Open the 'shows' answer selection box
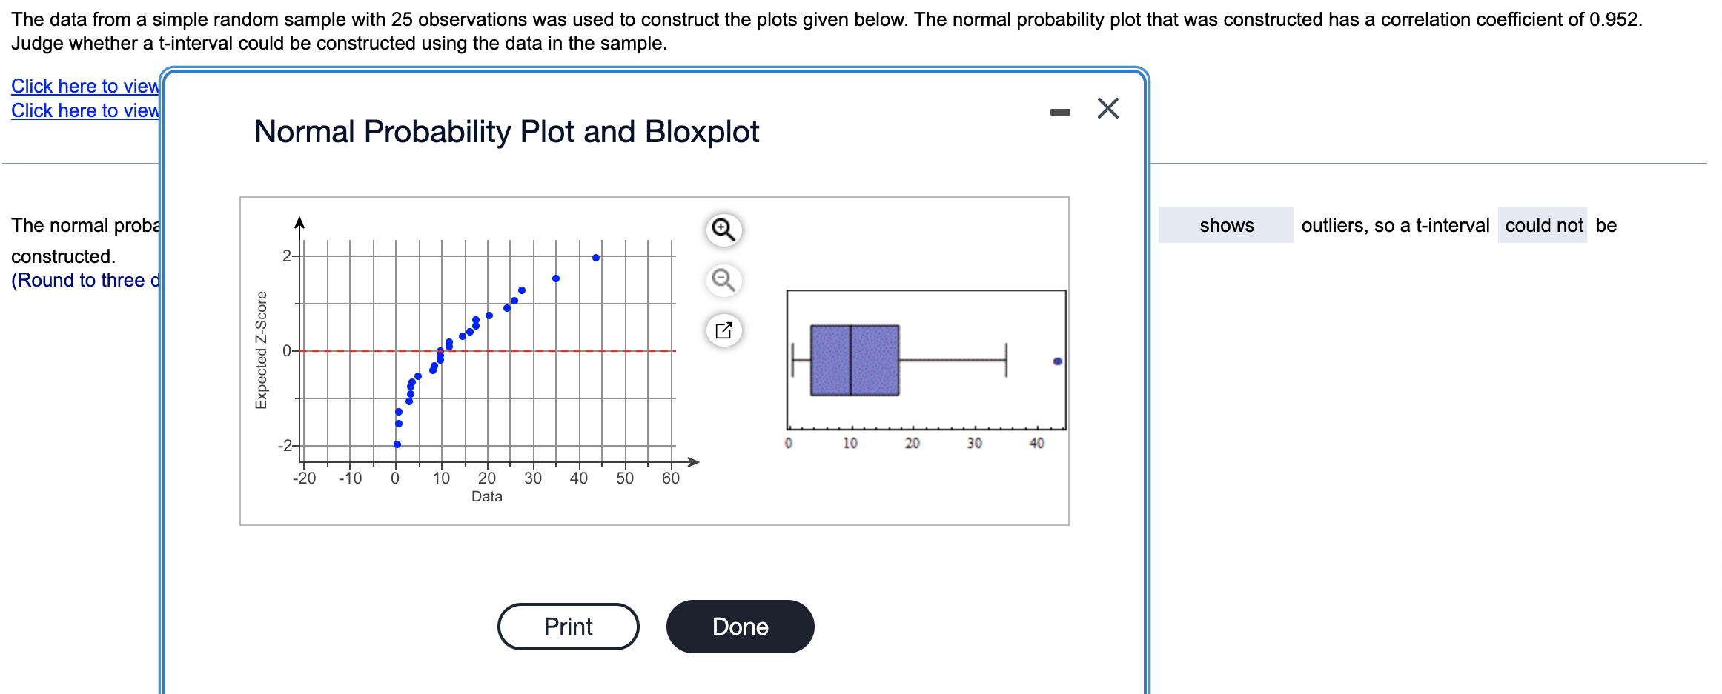This screenshot has width=1722, height=694. [1225, 226]
